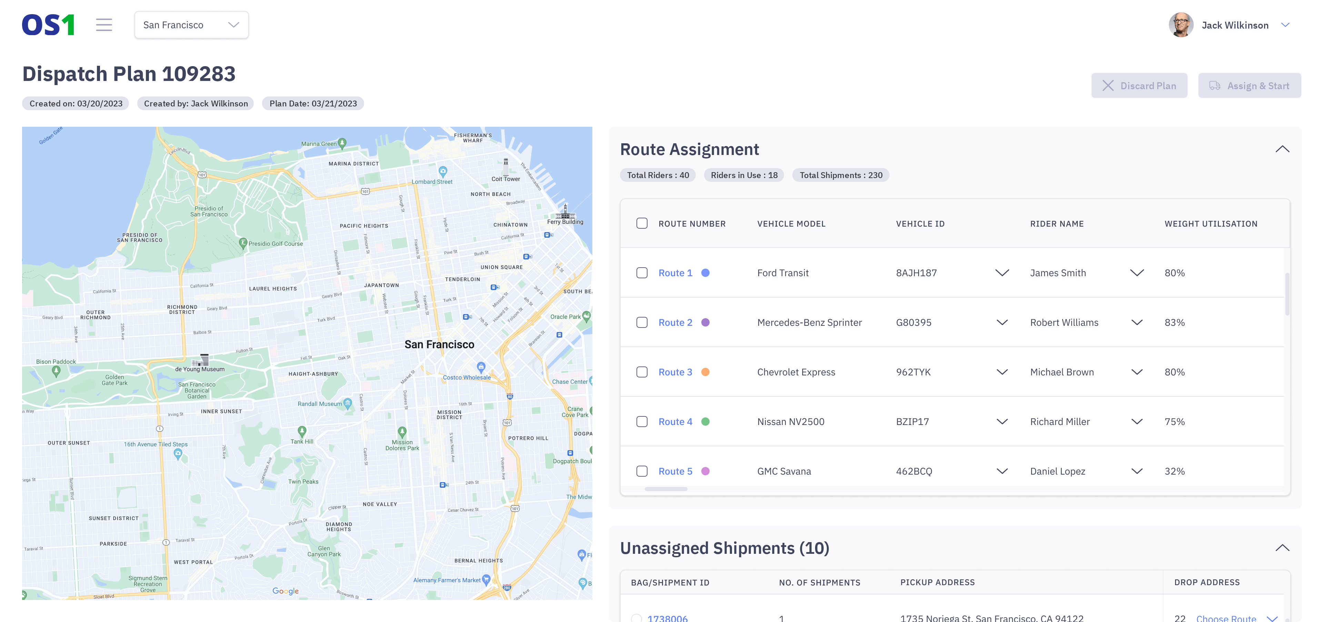Open rider dropdown for Richard Miller
This screenshot has height=622, width=1324.
(x=1136, y=422)
